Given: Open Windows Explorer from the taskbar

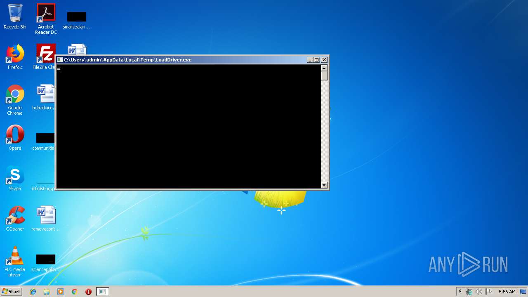Looking at the screenshot, I should coord(47,292).
